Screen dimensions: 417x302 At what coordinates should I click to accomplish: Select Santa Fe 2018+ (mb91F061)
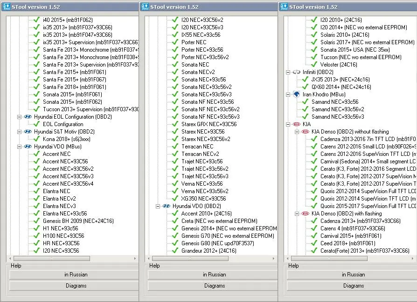[x=75, y=87]
